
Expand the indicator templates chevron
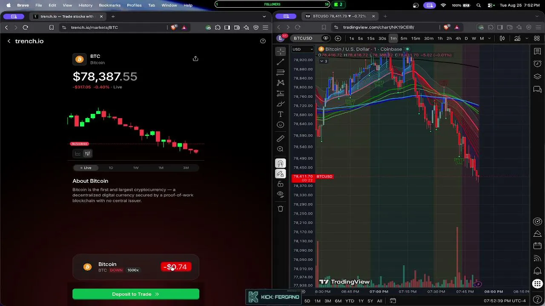[x=527, y=38]
